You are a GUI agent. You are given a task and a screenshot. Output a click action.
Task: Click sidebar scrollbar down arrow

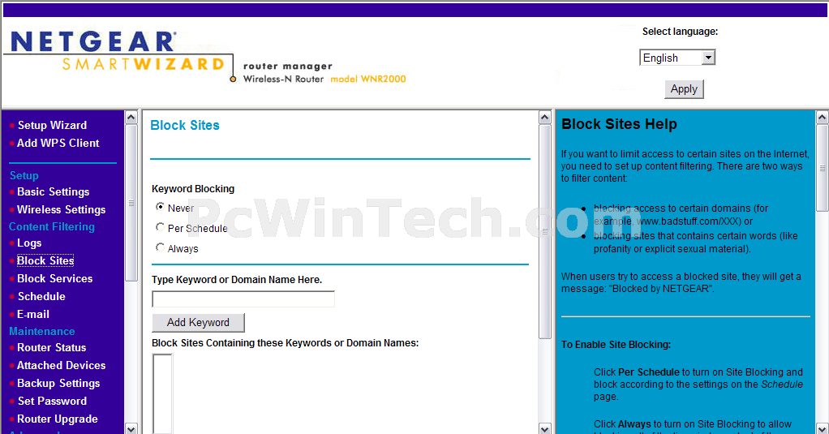(131, 428)
